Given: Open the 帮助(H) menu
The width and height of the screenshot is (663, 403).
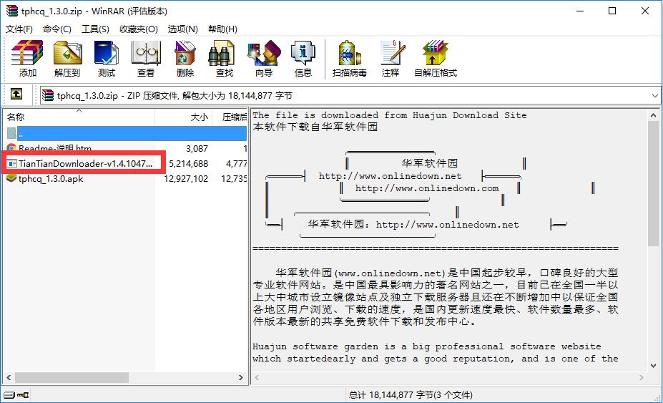Looking at the screenshot, I should pos(222,29).
